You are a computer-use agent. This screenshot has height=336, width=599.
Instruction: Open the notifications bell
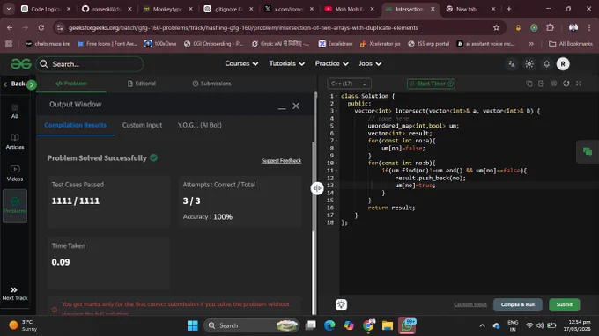[547, 64]
